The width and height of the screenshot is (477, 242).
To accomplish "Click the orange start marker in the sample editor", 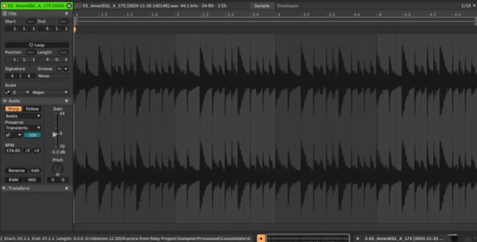I will [75, 29].
